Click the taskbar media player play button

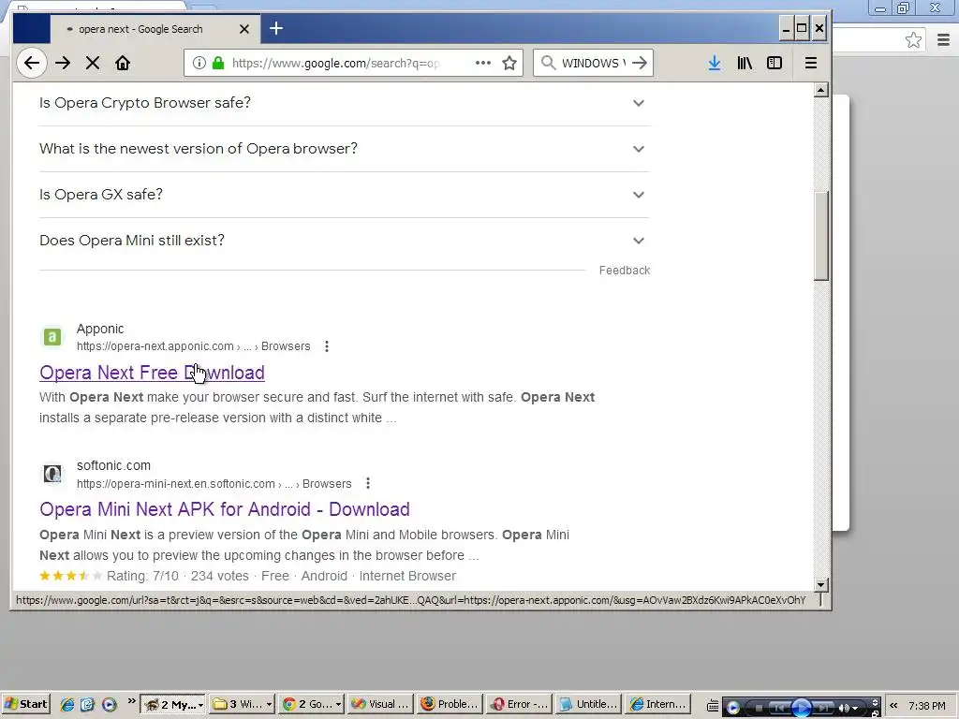click(x=802, y=708)
